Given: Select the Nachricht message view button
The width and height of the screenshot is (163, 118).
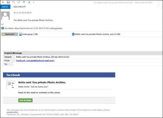Looking at the screenshot, I should (x=9, y=34).
